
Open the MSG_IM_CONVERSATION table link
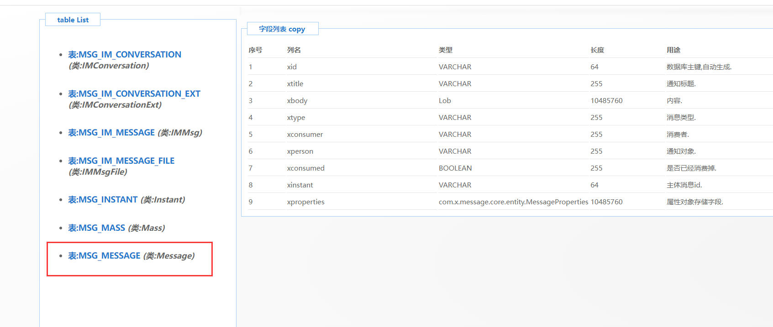click(125, 55)
